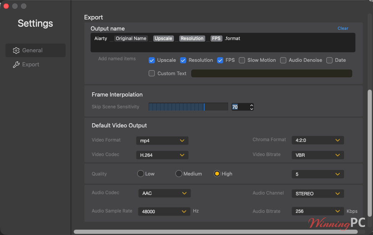Select Low quality radio button
The width and height of the screenshot is (373, 235).
[x=141, y=174]
